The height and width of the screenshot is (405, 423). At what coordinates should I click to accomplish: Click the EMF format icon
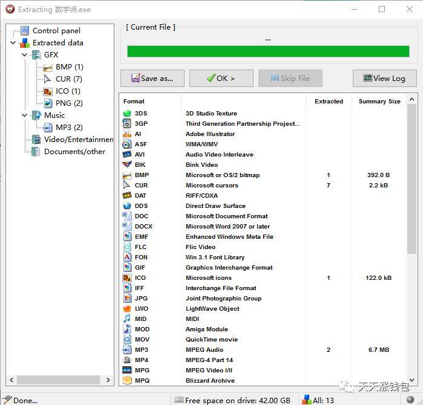click(x=127, y=236)
